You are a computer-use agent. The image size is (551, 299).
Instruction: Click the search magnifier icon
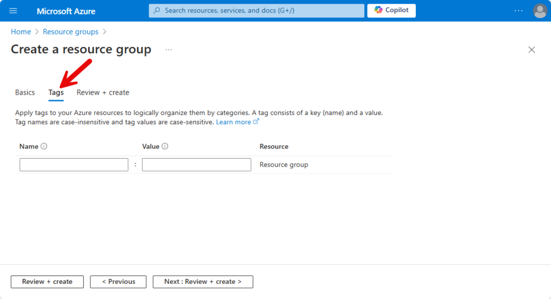pos(157,11)
